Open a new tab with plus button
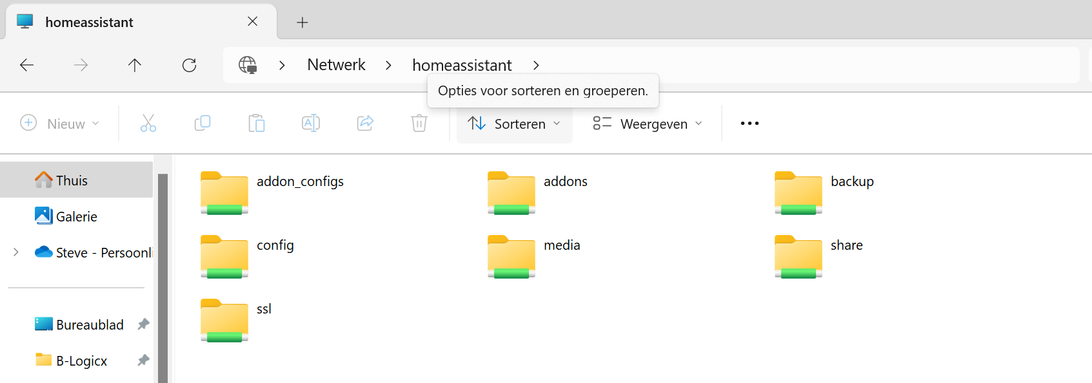This screenshot has height=383, width=1092. pos(302,23)
